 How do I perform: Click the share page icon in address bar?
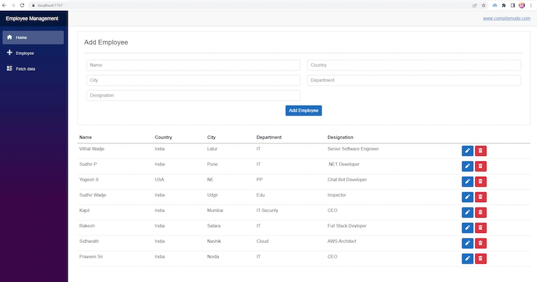click(x=474, y=6)
